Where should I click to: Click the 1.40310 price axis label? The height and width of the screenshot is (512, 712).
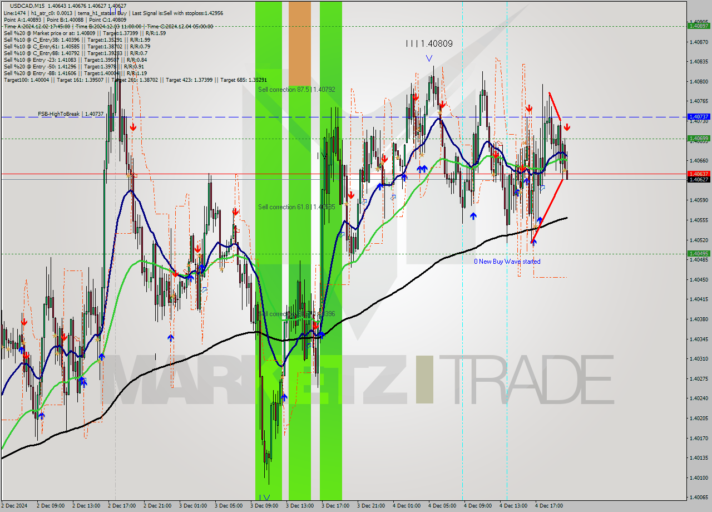[x=699, y=358]
